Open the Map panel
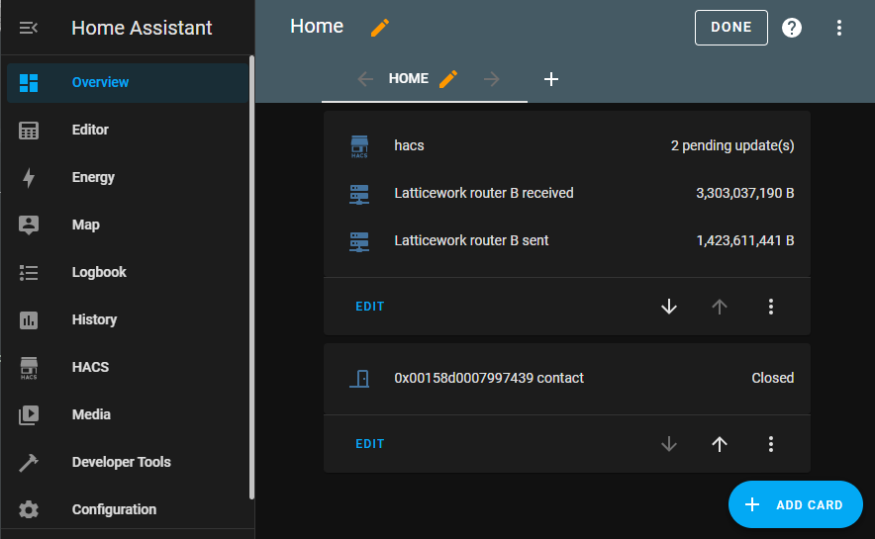Screen dimensions: 875x539 [x=128, y=225]
